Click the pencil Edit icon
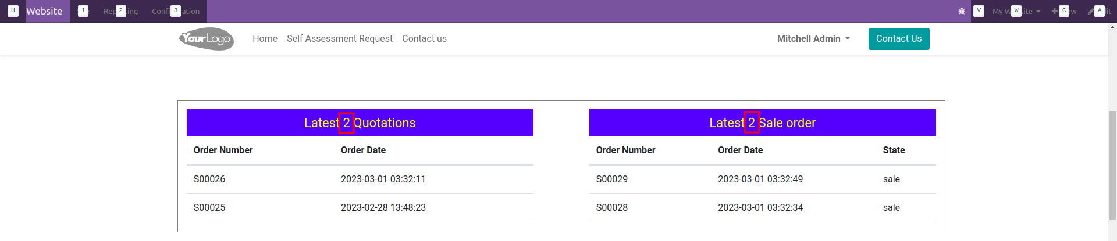This screenshot has width=1117, height=241. tap(1091, 11)
